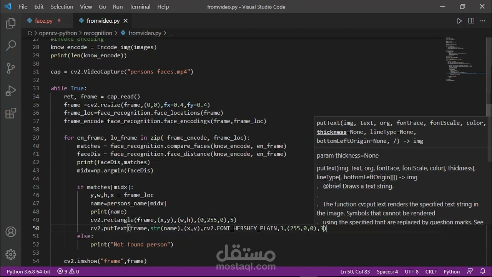Click 'ret, frame = cap.read()' line
Screen dimensions: 492x277
pos(102,97)
